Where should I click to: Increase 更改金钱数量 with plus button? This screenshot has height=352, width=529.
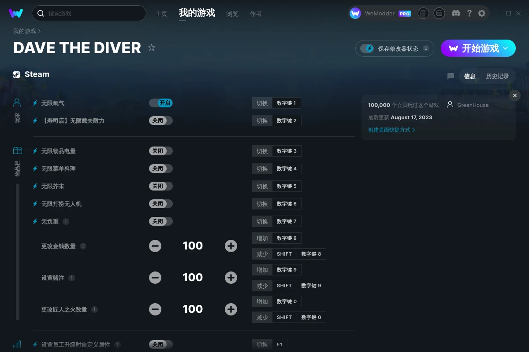coord(231,246)
